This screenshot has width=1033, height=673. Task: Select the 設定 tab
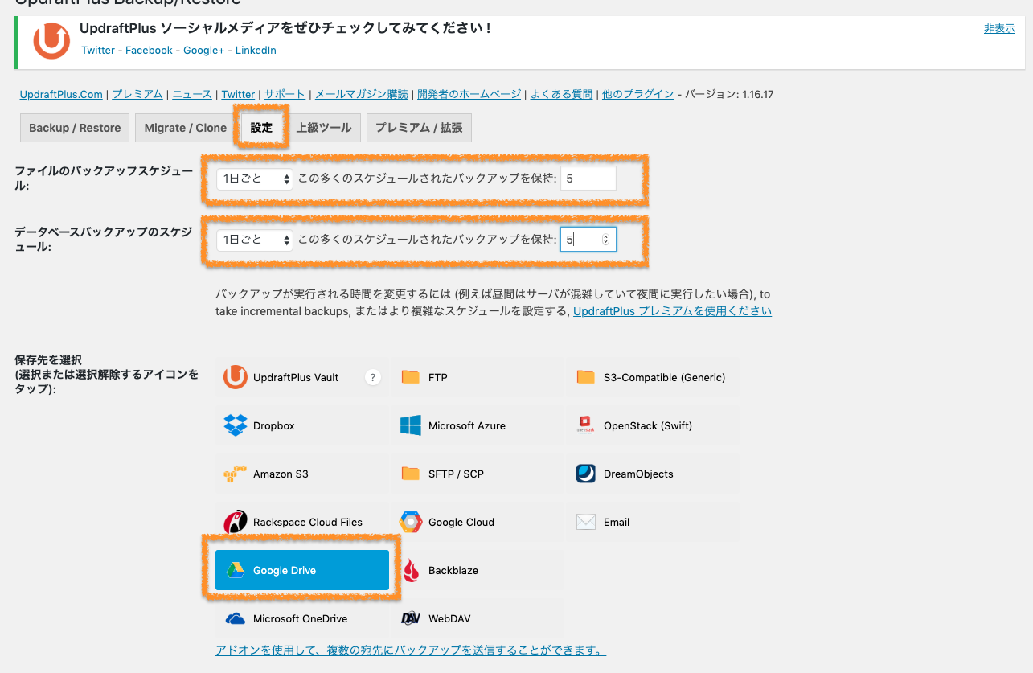pos(261,128)
